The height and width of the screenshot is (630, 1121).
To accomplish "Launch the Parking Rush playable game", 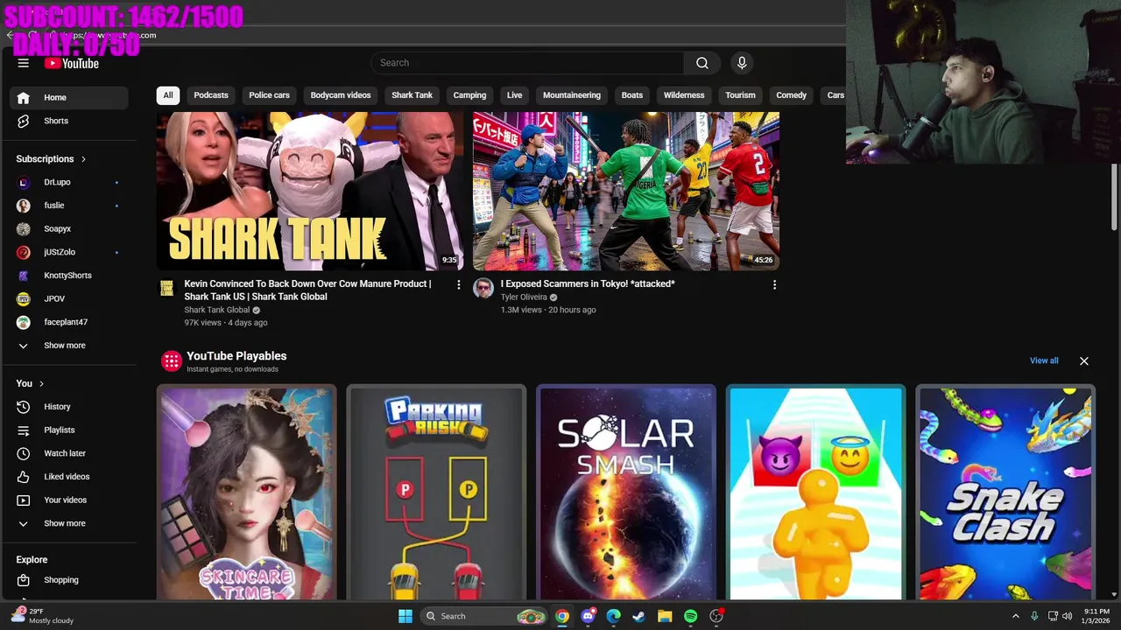I will [436, 493].
